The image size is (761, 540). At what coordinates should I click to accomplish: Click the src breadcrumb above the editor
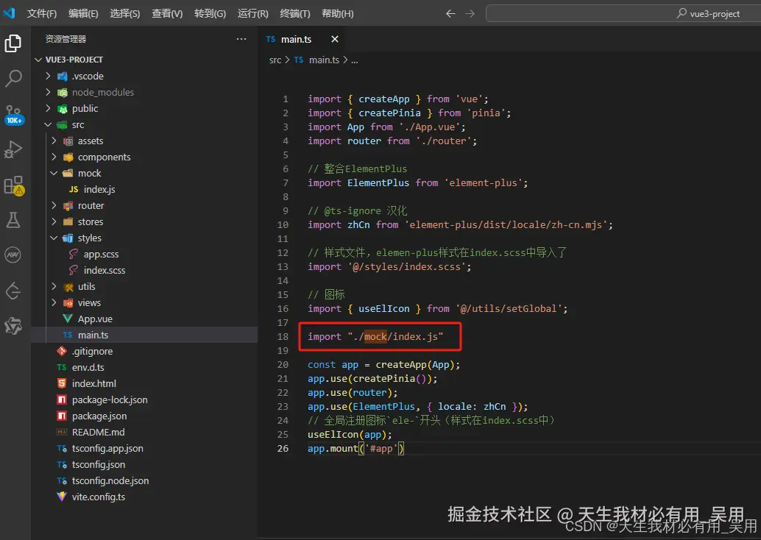tap(275, 60)
